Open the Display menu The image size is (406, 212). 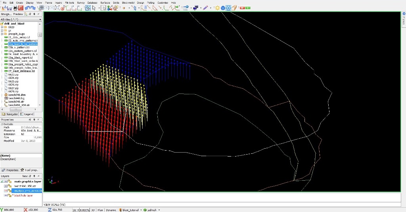pyautogui.click(x=30, y=3)
